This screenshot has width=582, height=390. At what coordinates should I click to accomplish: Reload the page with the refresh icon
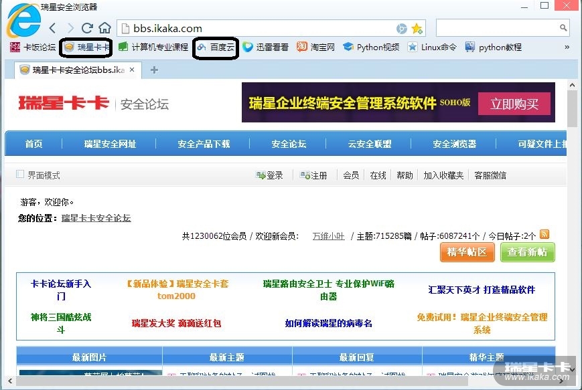point(87,28)
